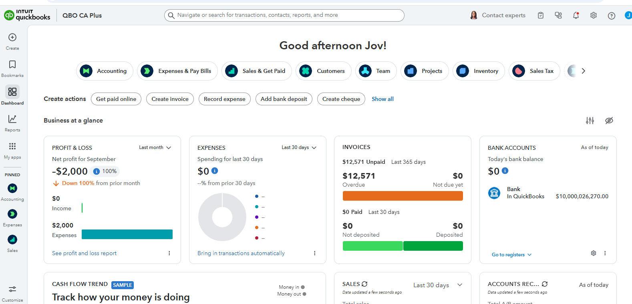The height and width of the screenshot is (304, 632).
Task: Refresh Accounts Receivable widget data
Action: pos(545,284)
